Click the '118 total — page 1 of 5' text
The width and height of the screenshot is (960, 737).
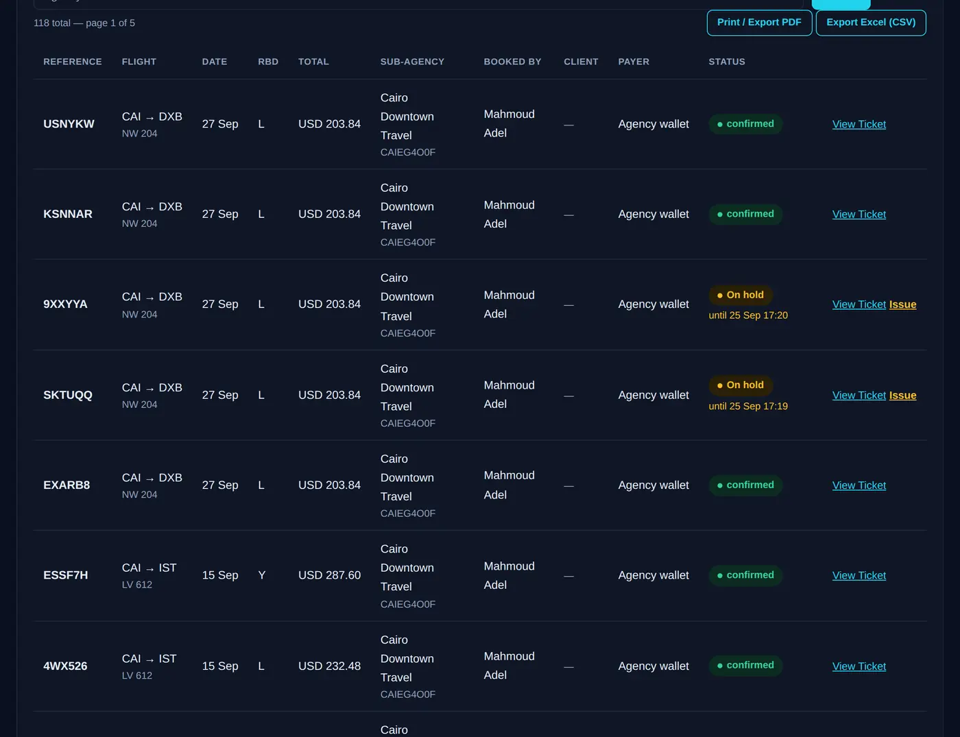coord(84,23)
